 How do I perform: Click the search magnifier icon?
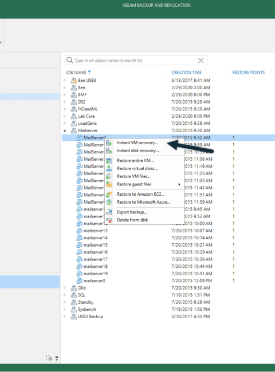tap(69, 60)
